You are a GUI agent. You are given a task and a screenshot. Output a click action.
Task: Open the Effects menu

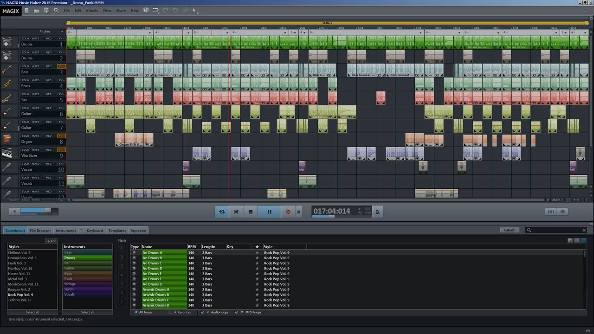coord(91,10)
